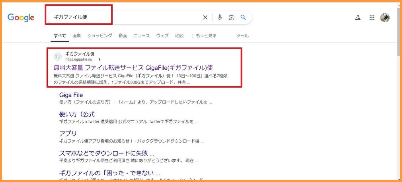Expand the もっと見る menu
The width and height of the screenshot is (402, 182).
coord(204,36)
